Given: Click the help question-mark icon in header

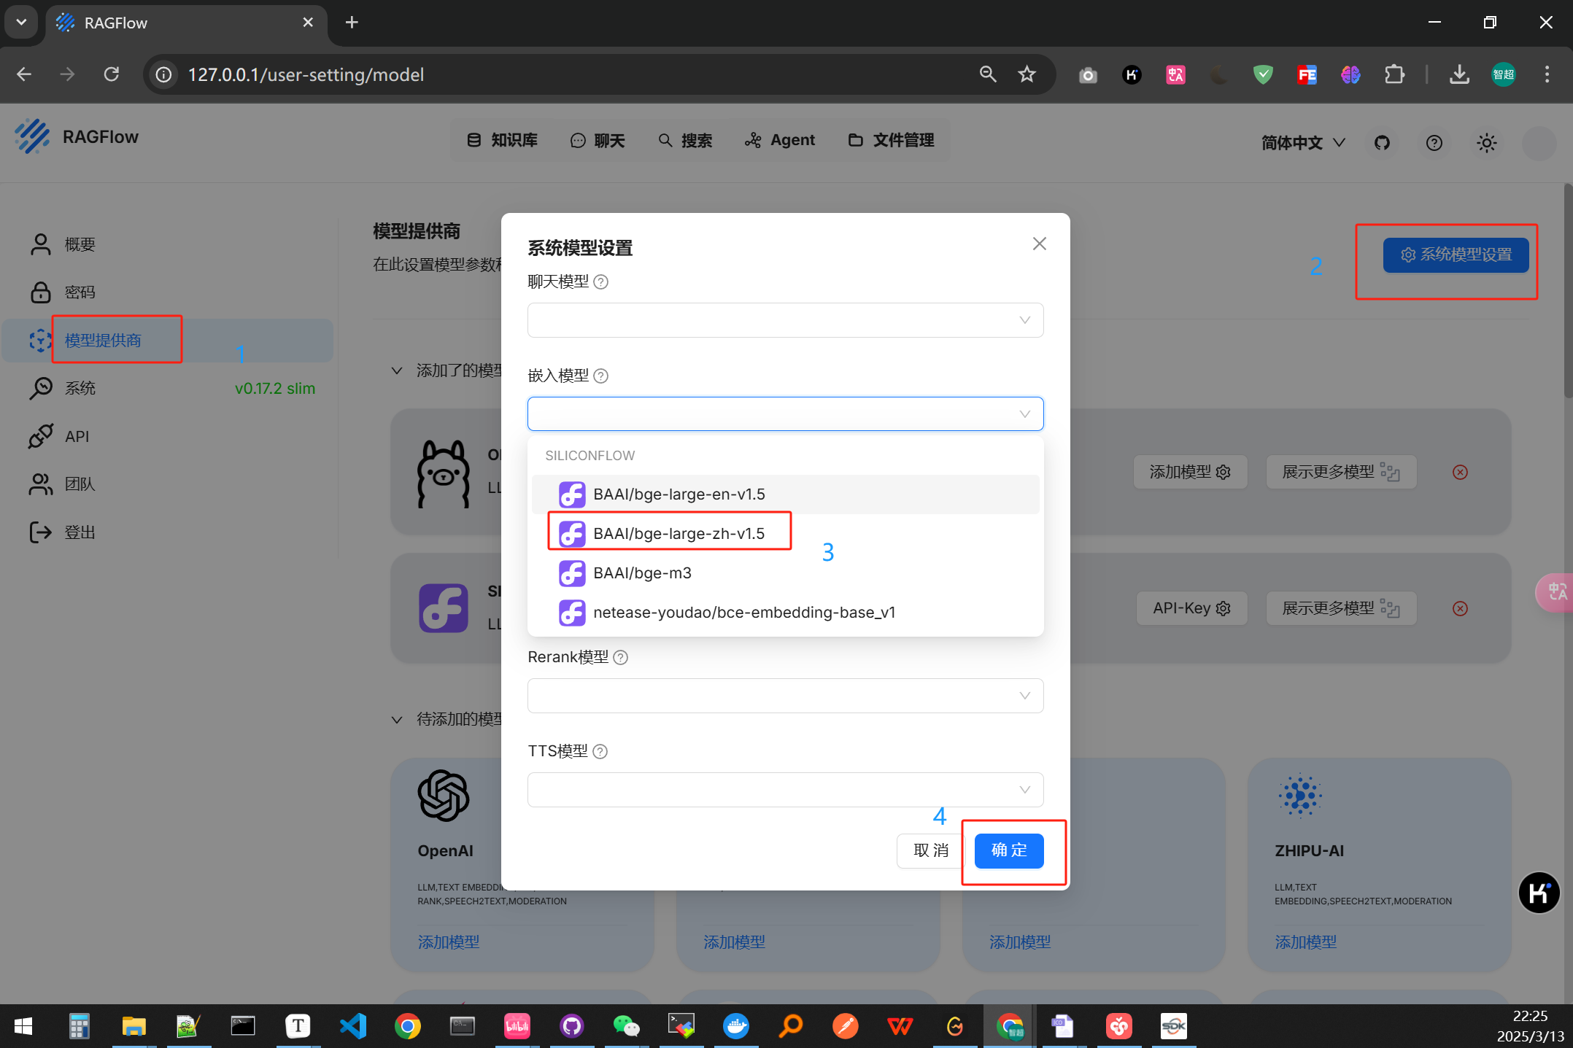Looking at the screenshot, I should click(x=1434, y=143).
